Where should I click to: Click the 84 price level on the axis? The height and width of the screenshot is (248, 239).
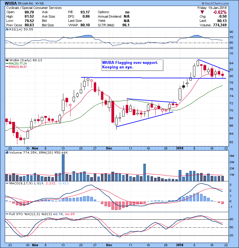[x=231, y=63]
